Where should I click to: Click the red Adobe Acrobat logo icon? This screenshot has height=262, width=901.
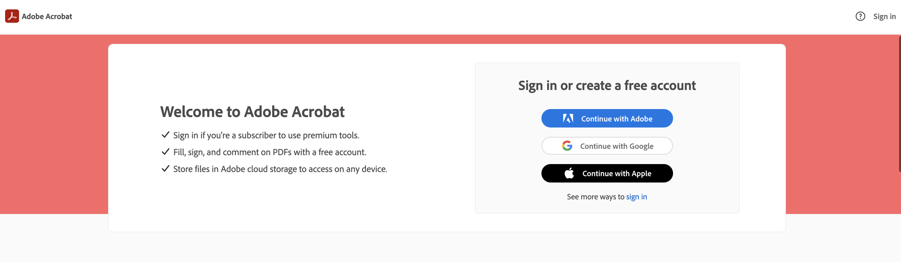click(12, 16)
